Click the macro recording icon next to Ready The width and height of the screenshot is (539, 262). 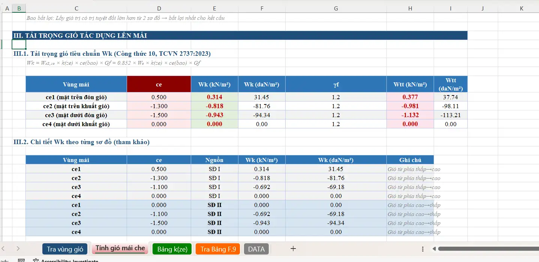(x=21, y=261)
